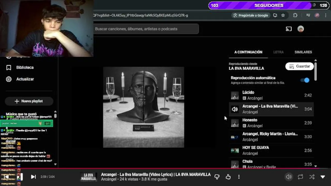
Task: Click the SEGUIDORES follower goal bar
Action: [268, 5]
